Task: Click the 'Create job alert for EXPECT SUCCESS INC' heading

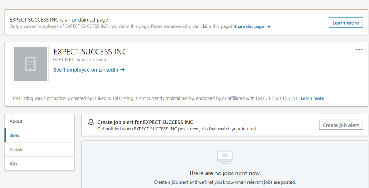Action: pos(145,122)
